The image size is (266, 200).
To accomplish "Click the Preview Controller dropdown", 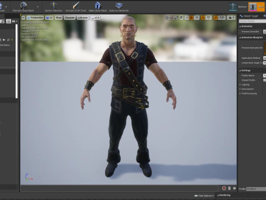I will (x=264, y=32).
